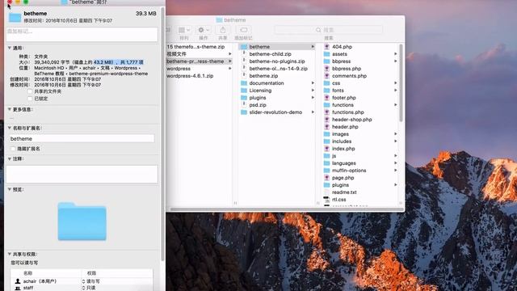Collapse the 预览 section triangle

click(x=10, y=189)
